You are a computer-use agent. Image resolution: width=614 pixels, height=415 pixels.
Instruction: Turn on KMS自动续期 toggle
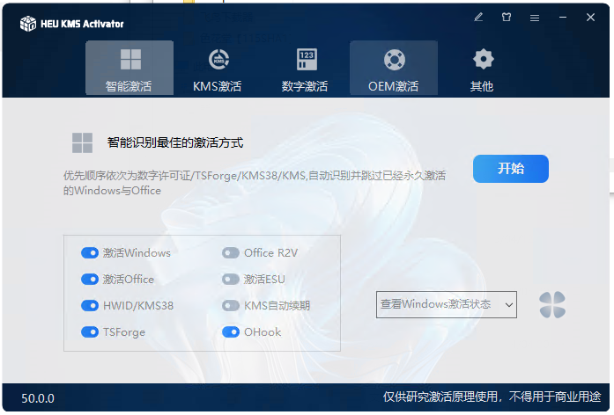[x=231, y=306]
